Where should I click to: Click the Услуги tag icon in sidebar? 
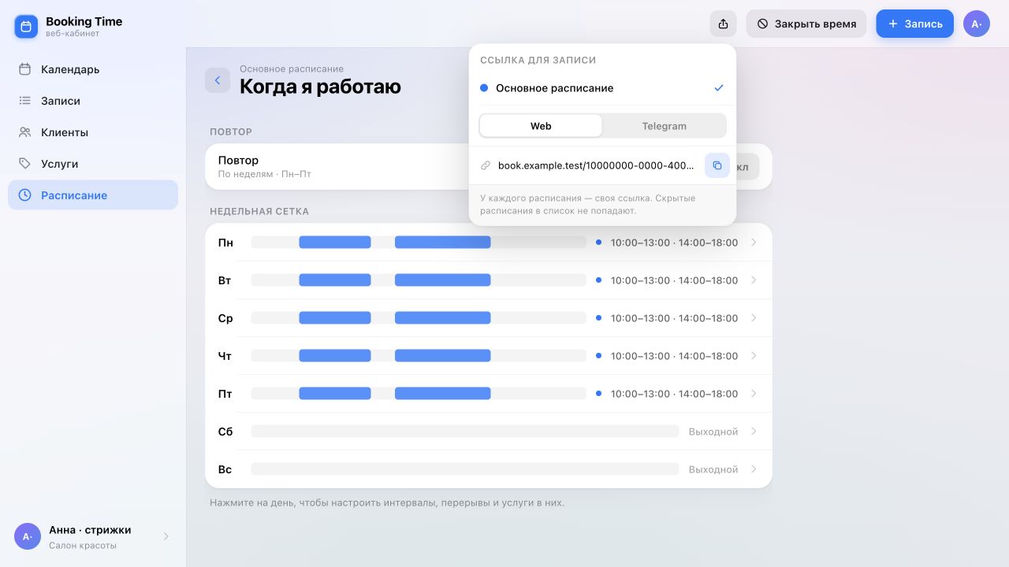(x=25, y=164)
